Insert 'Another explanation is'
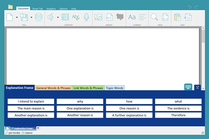Screen dimensions: 209x139 31,115
